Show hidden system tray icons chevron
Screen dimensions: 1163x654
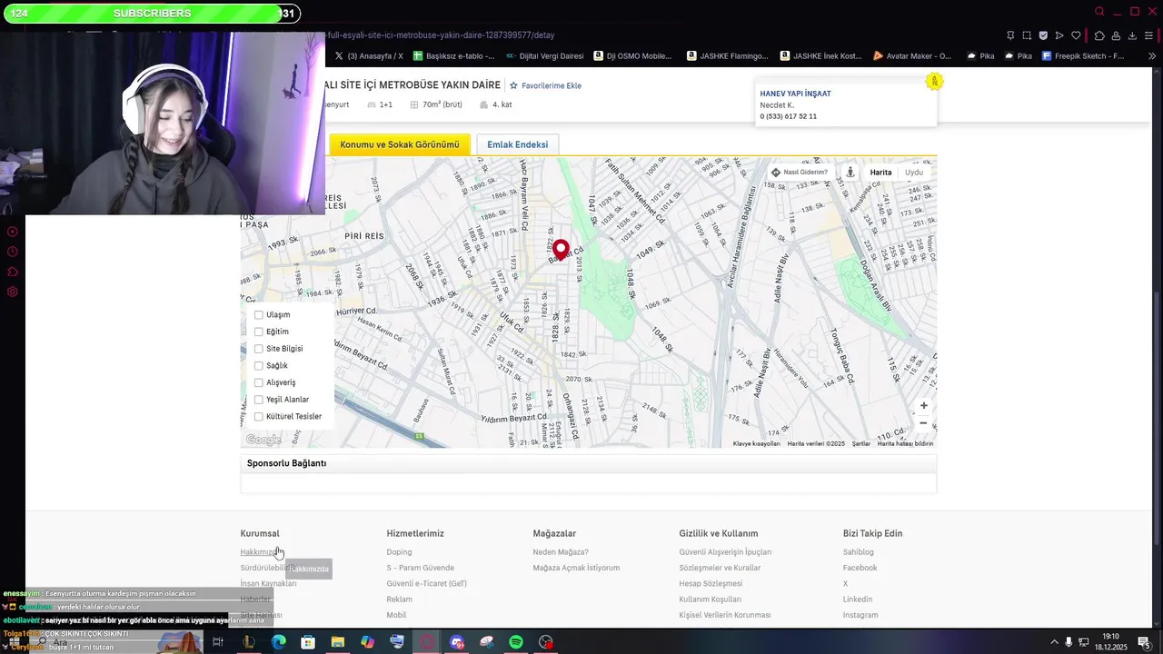click(1055, 642)
